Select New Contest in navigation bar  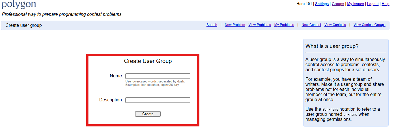point(311,25)
